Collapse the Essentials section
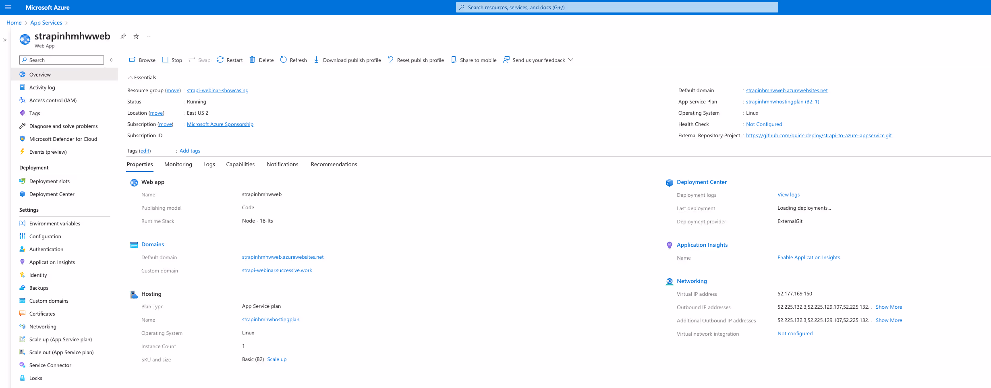991x388 pixels. coord(141,77)
